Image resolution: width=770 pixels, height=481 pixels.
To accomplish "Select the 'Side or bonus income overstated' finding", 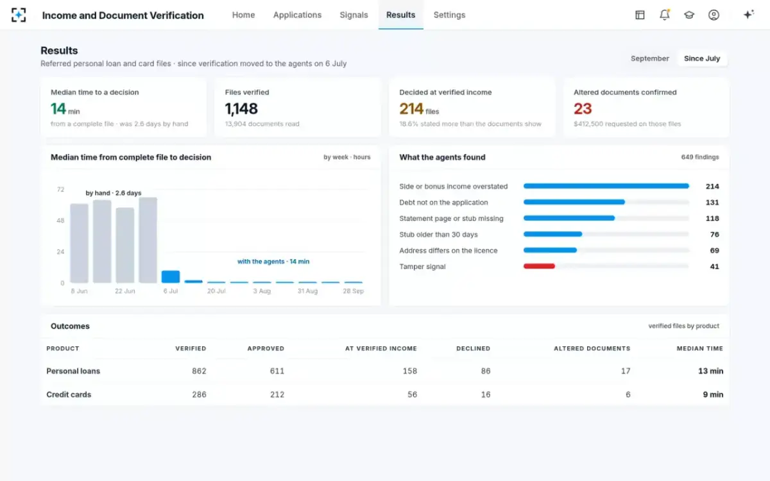I will (560, 187).
